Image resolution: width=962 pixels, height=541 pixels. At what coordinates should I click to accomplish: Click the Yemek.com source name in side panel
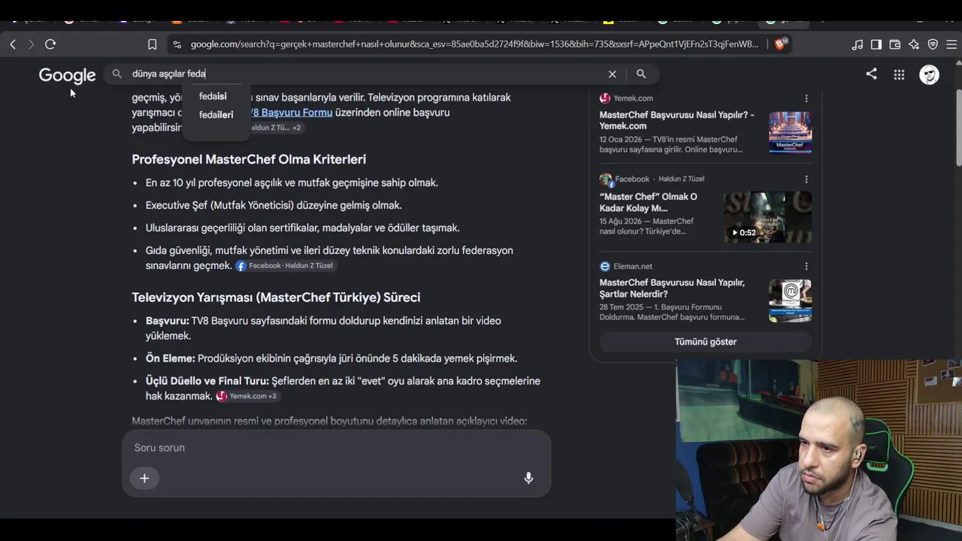(x=633, y=98)
